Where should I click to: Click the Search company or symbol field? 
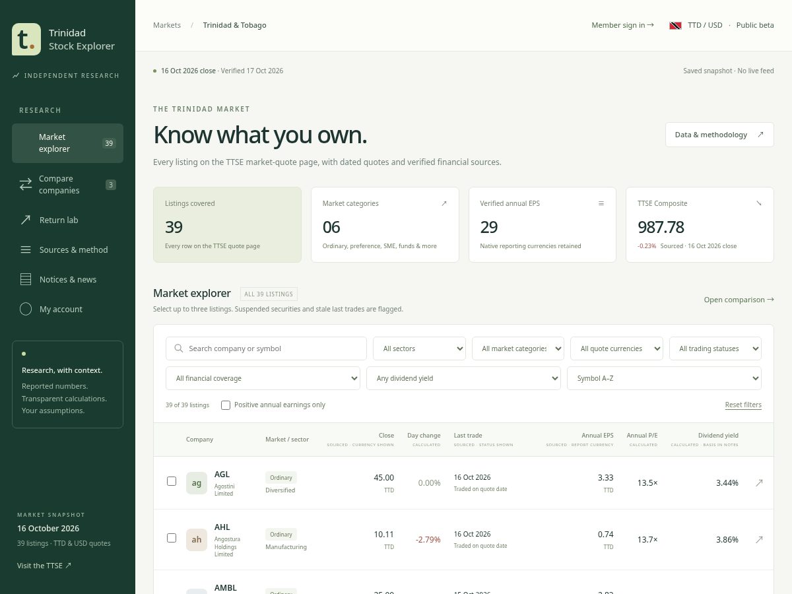pos(266,348)
